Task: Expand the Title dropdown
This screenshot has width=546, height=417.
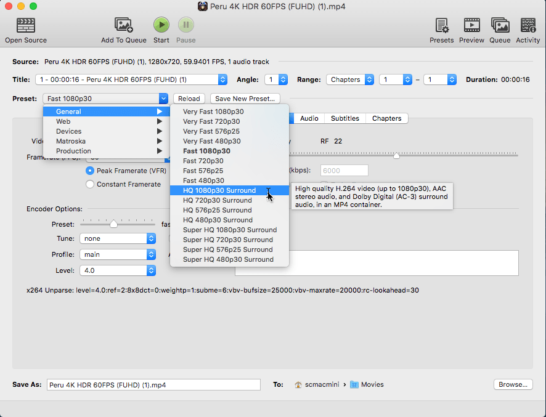Action: click(x=131, y=79)
